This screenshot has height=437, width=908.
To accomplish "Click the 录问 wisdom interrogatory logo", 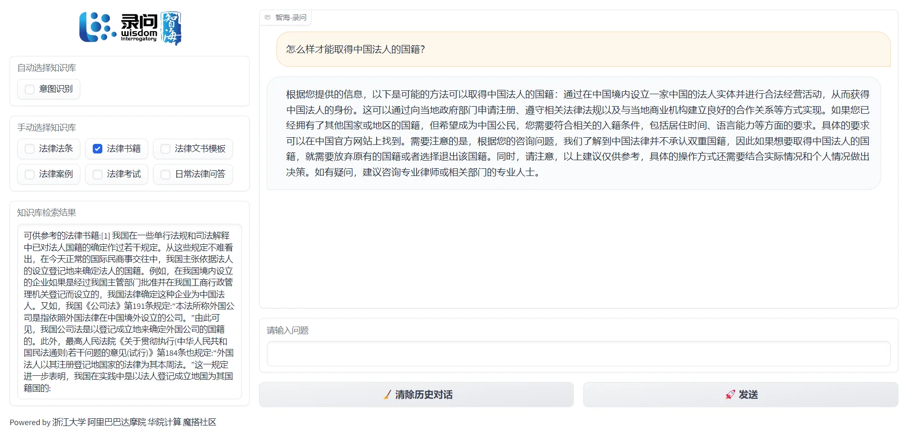I will (x=130, y=28).
